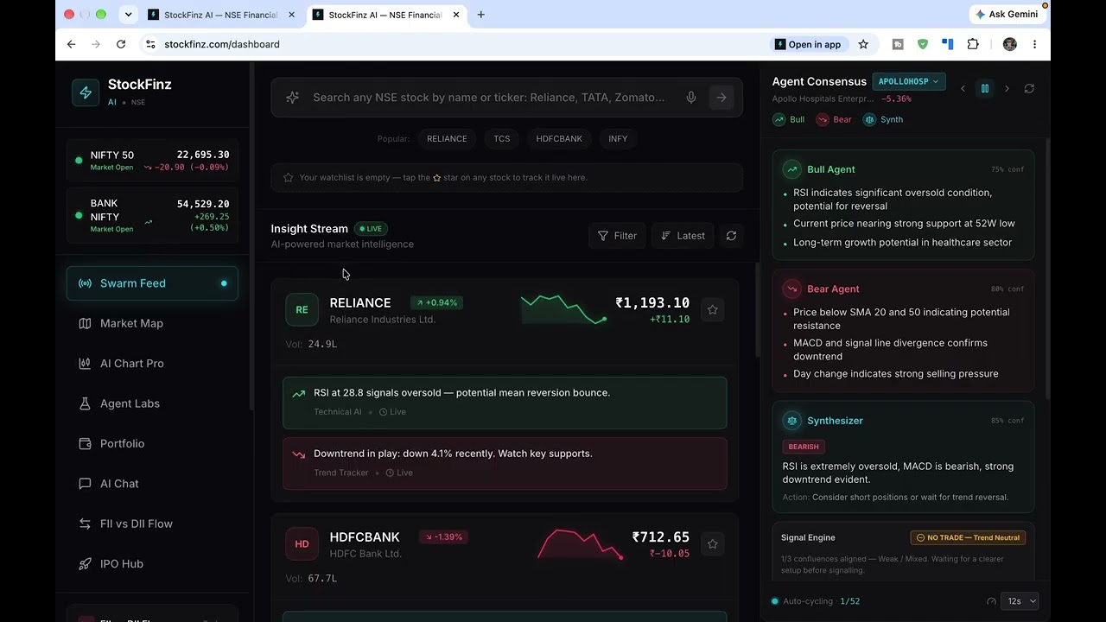Open the 12s cycle interval dropdown
Image resolution: width=1106 pixels, height=622 pixels.
[x=1020, y=601]
